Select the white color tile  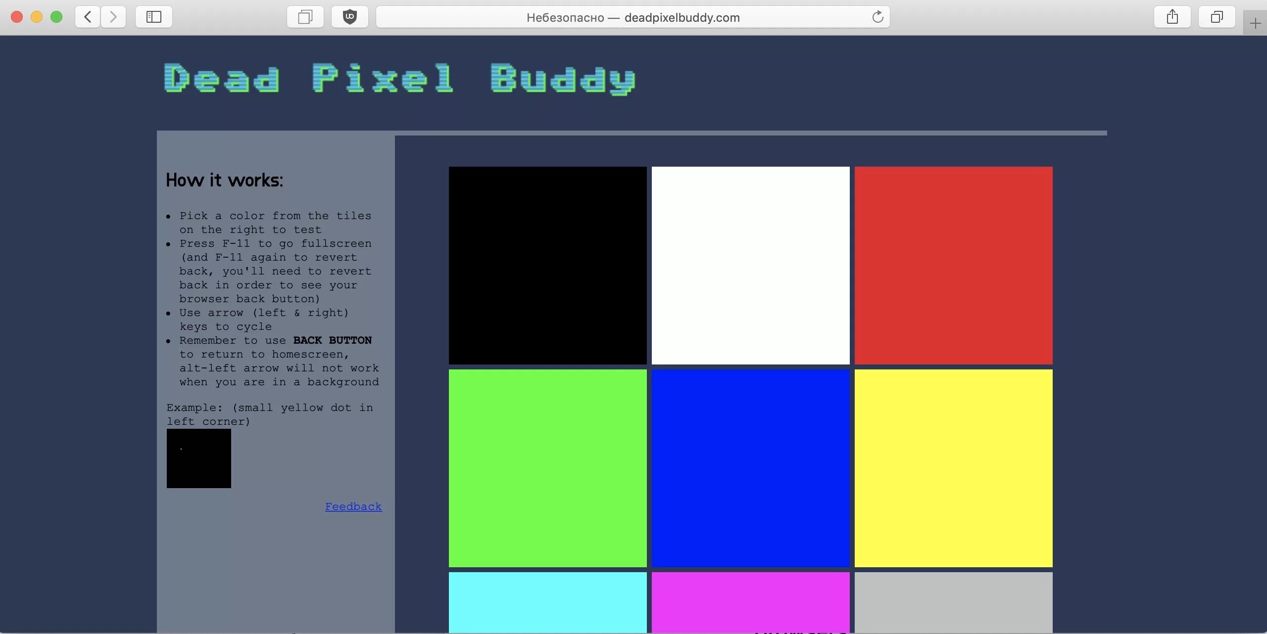click(x=750, y=266)
